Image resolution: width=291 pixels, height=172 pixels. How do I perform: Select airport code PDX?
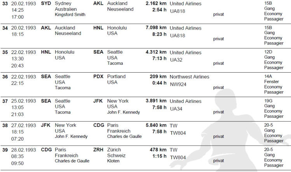98,76
